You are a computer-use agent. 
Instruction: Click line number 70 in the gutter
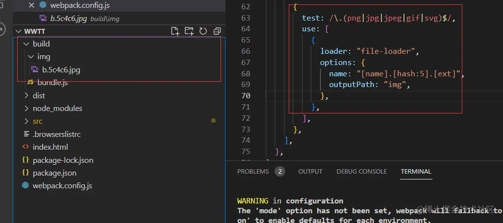[246, 96]
